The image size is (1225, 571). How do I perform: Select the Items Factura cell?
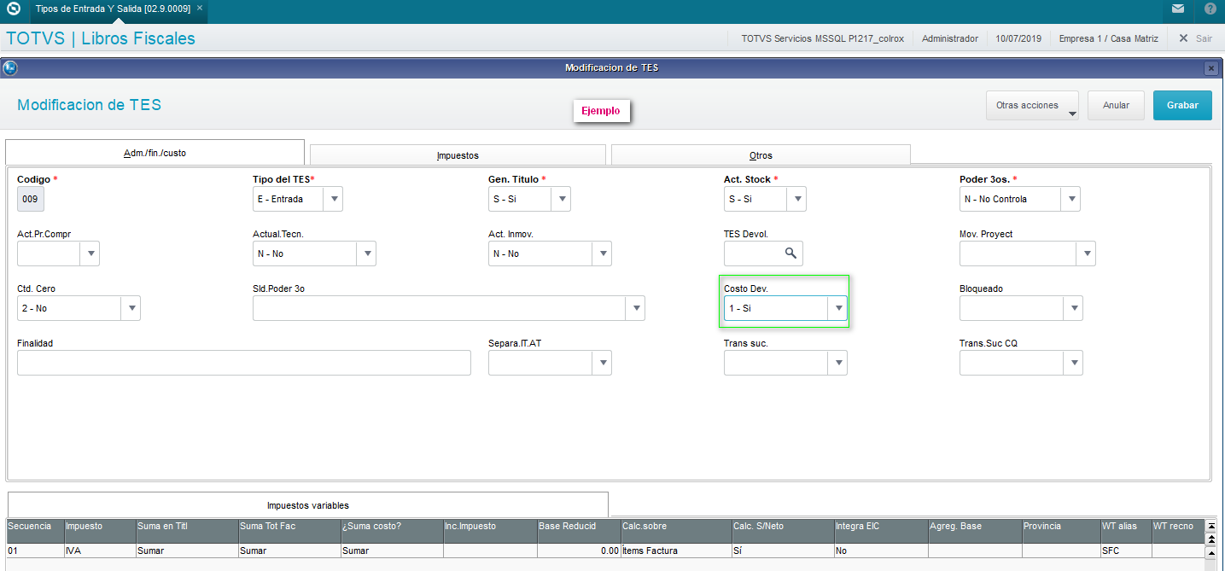pos(676,551)
